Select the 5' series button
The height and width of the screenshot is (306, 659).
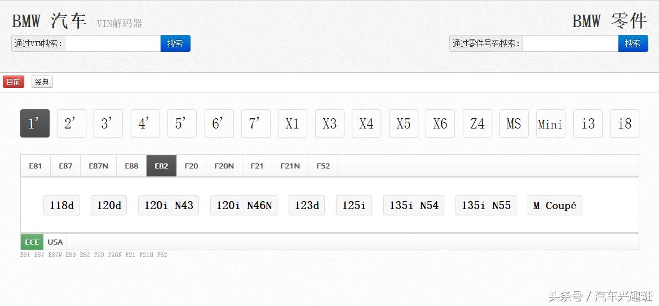pyautogui.click(x=182, y=123)
